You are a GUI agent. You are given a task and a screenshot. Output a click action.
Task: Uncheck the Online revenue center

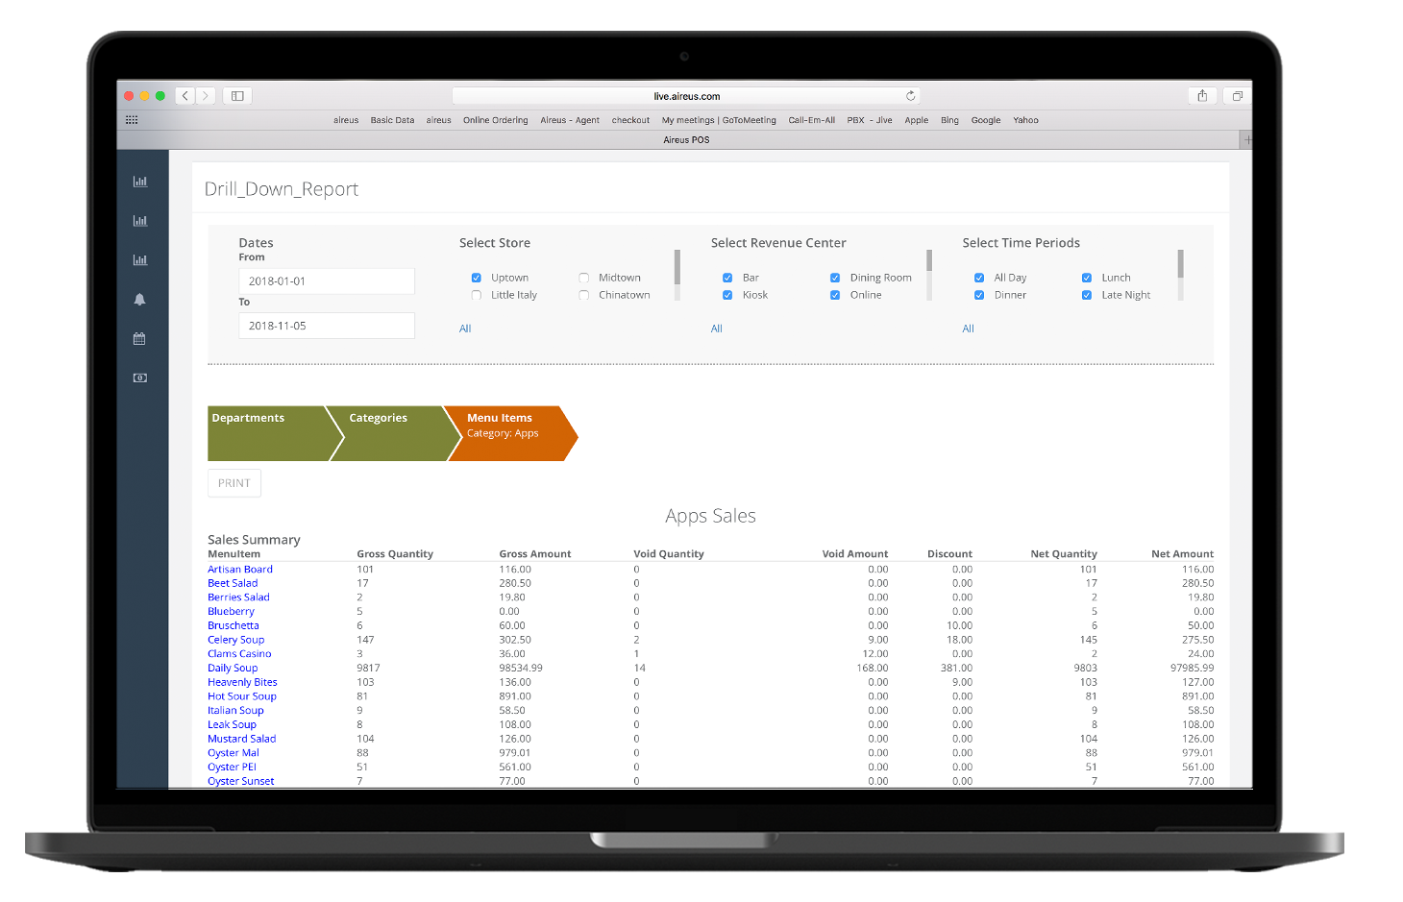(x=835, y=295)
